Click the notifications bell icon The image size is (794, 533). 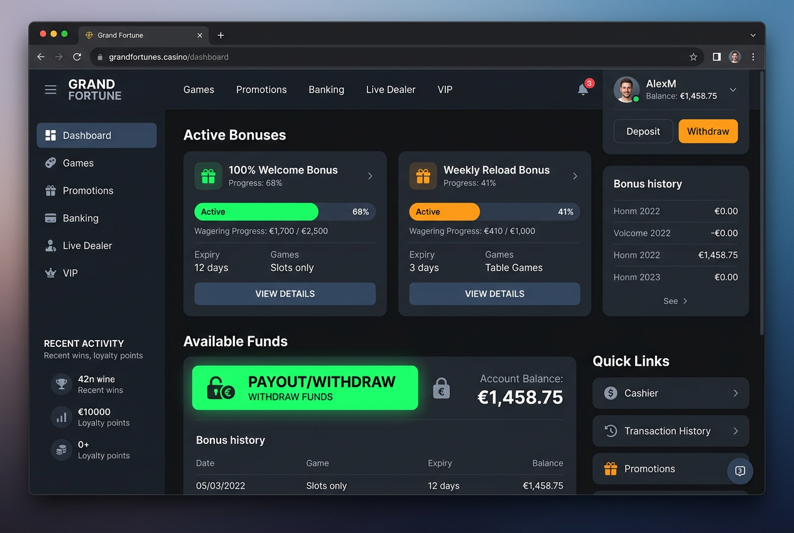(x=583, y=90)
